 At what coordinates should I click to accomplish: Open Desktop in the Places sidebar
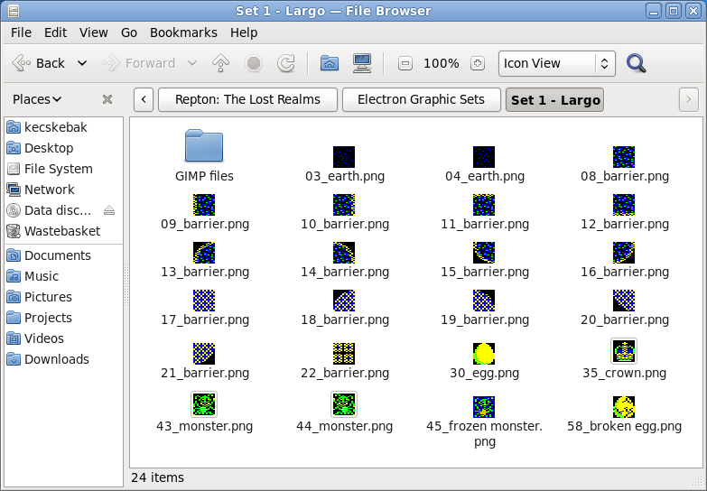(x=63, y=148)
